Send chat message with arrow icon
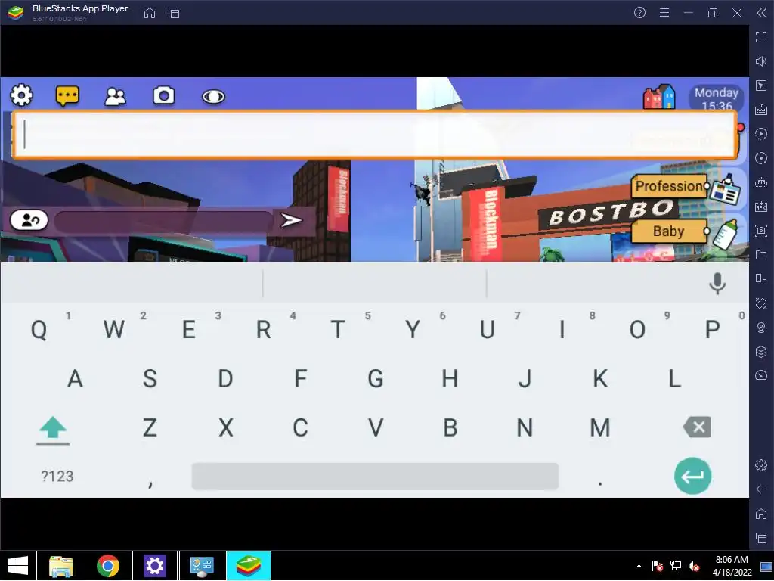This screenshot has width=774, height=581. point(291,220)
